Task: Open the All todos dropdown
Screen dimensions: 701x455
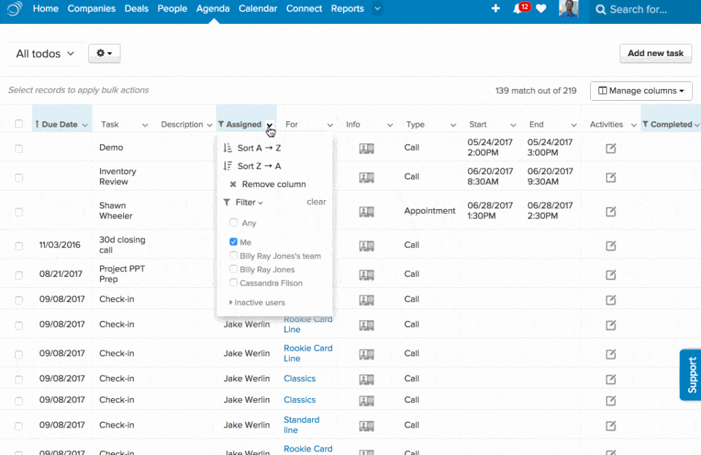Action: (x=44, y=53)
